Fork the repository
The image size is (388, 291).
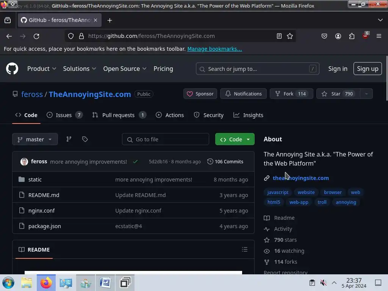(291, 94)
